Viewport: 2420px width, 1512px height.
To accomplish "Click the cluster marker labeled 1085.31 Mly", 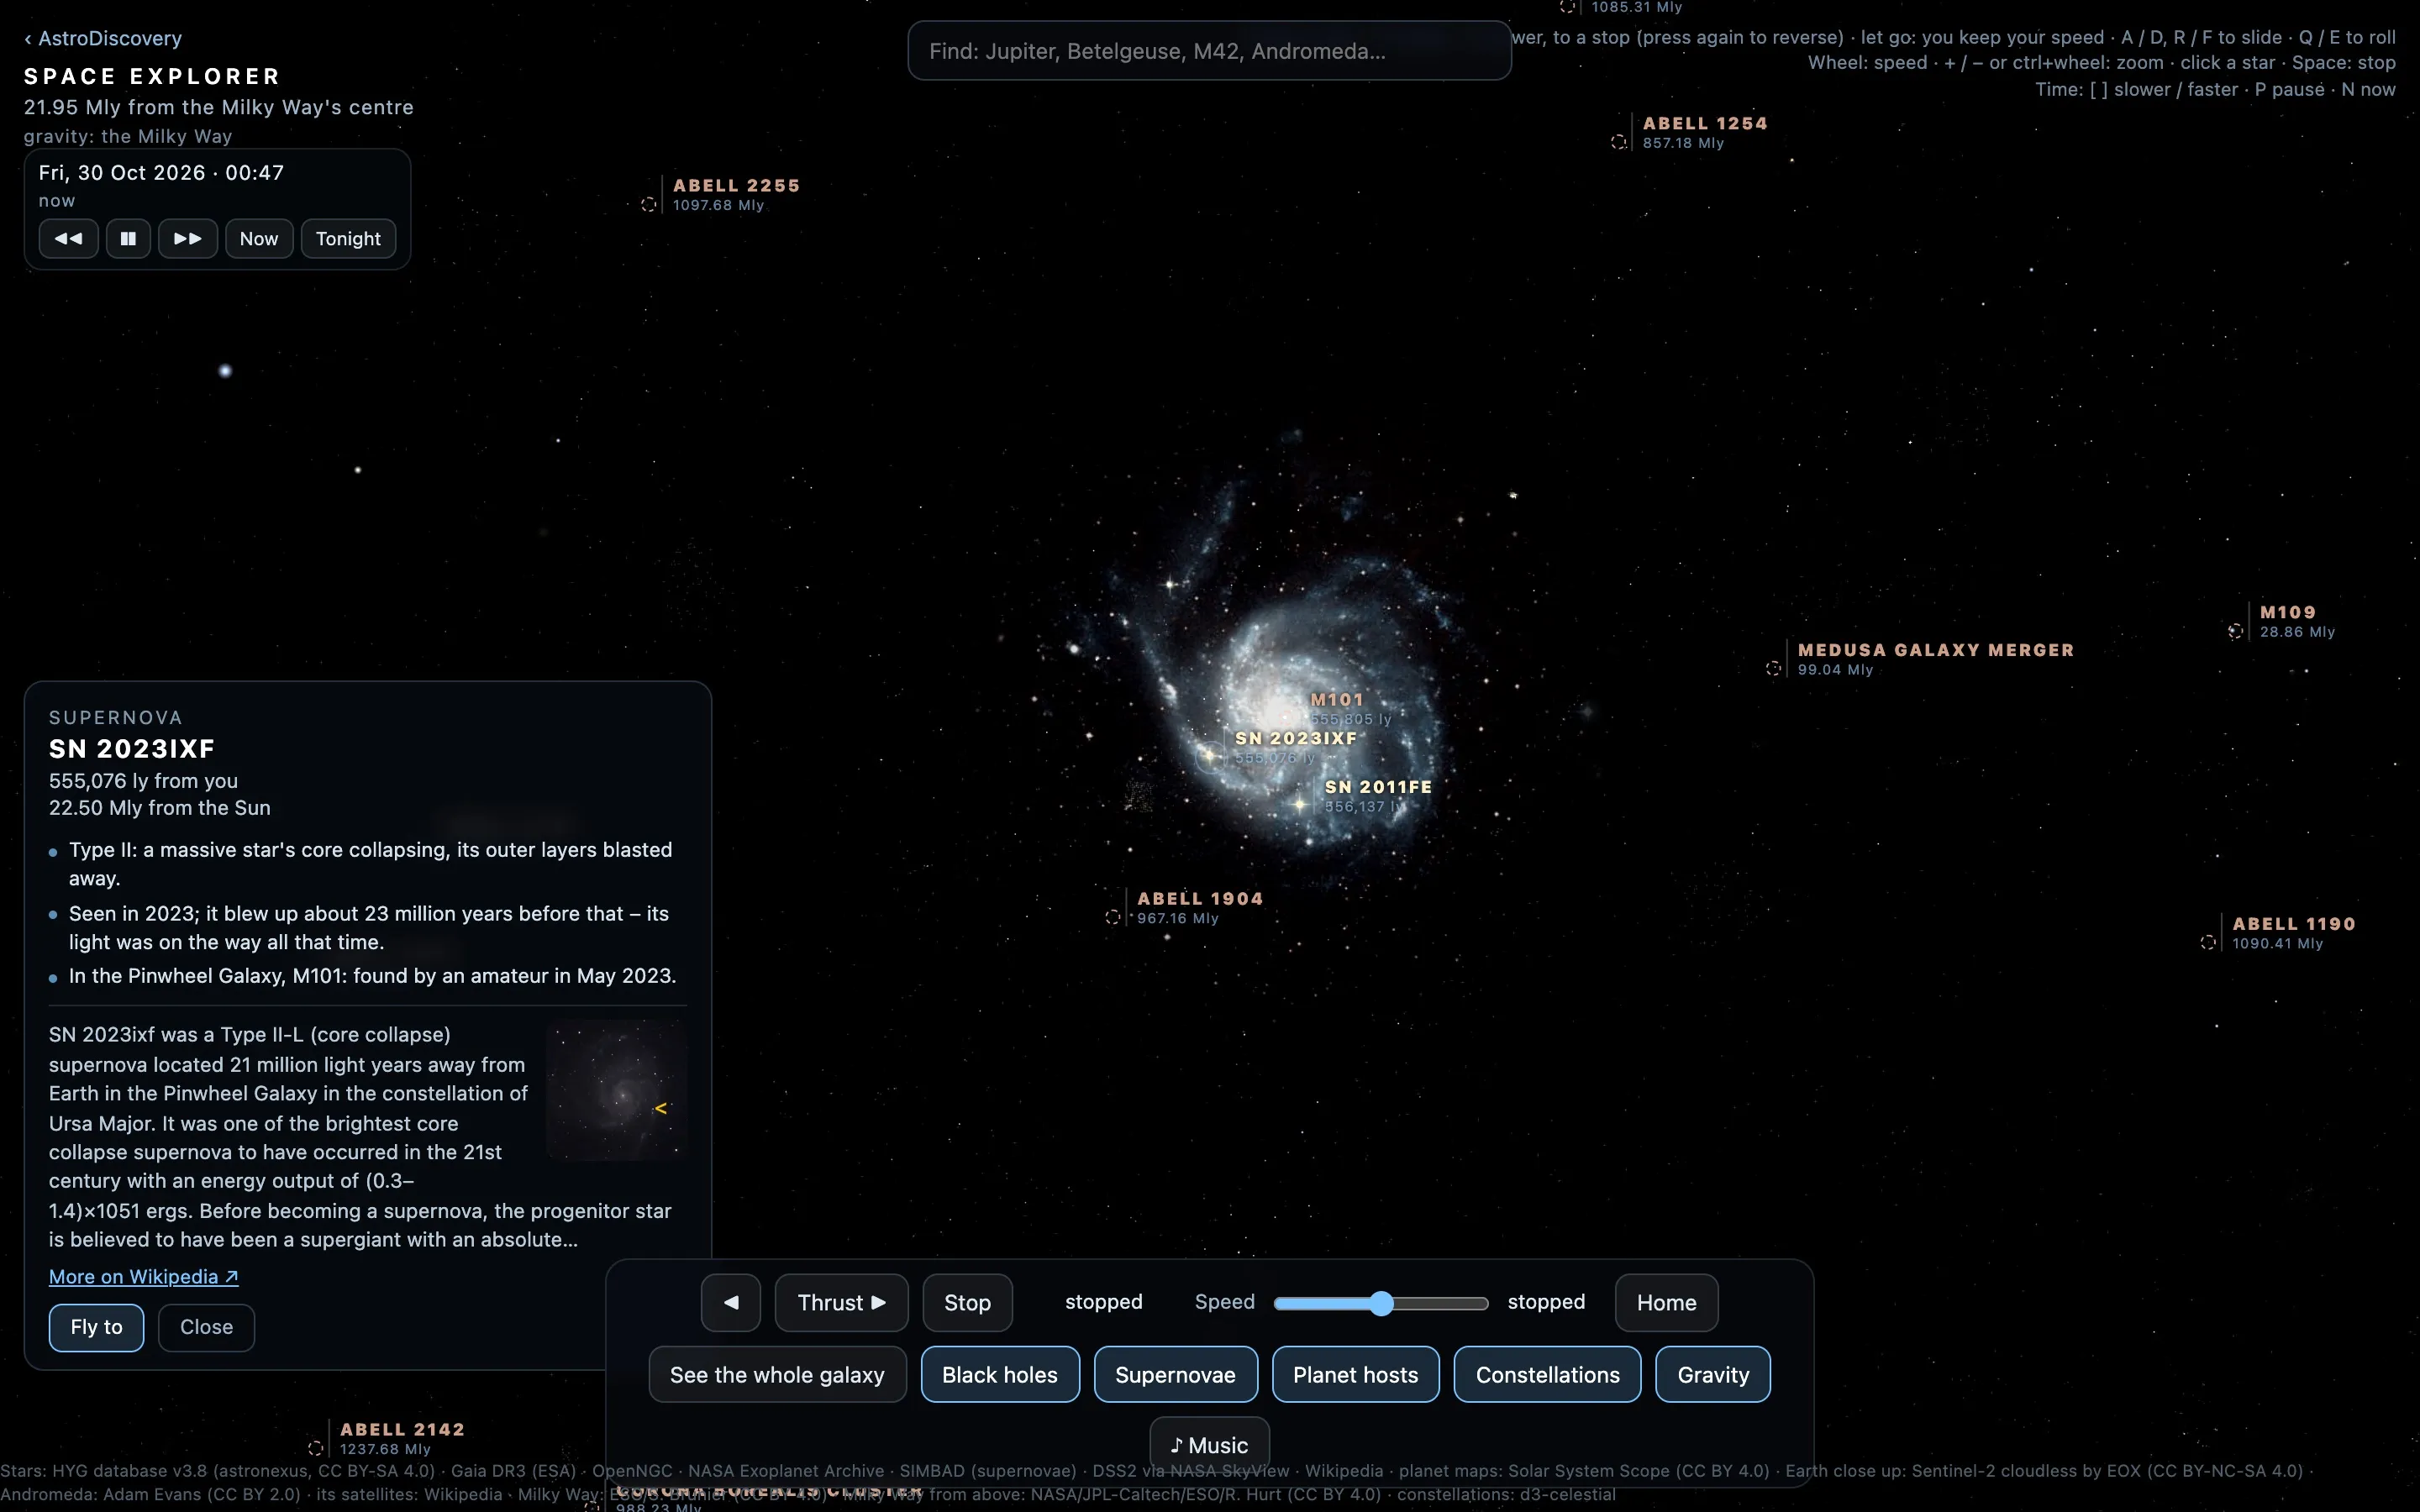I will pyautogui.click(x=1568, y=6).
